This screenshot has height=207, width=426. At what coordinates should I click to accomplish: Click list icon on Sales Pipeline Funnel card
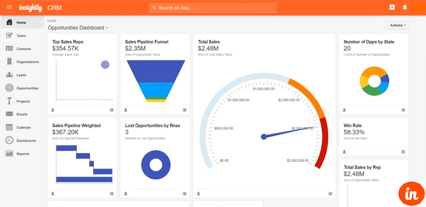tap(185, 110)
